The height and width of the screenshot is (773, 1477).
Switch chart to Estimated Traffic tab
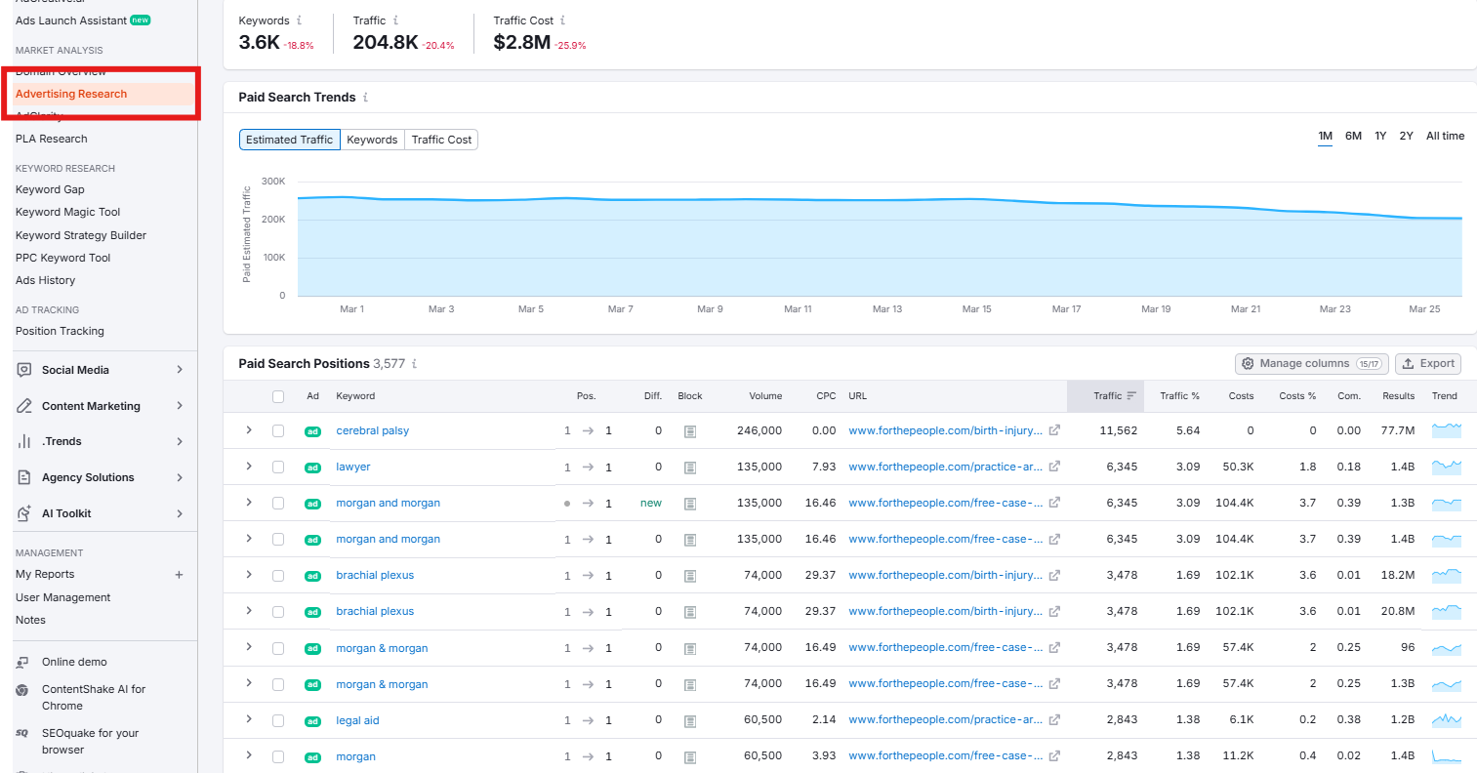(290, 140)
